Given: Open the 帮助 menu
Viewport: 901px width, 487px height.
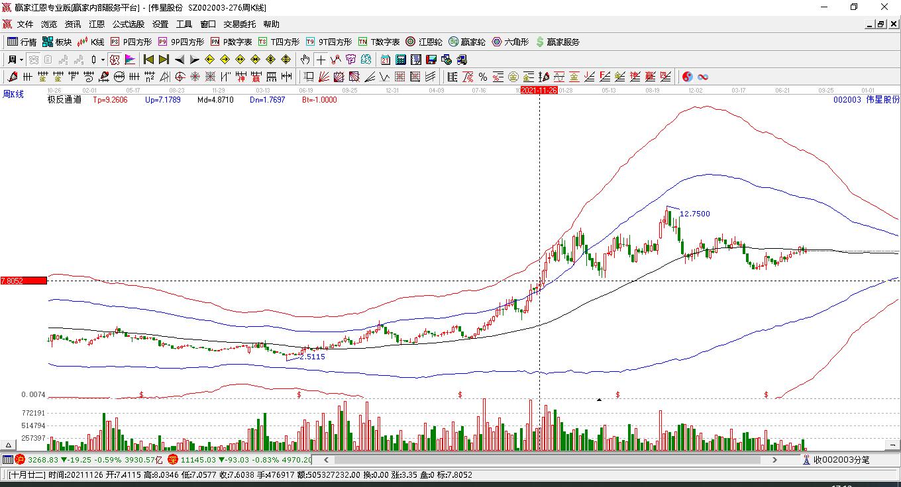Looking at the screenshot, I should 271,24.
